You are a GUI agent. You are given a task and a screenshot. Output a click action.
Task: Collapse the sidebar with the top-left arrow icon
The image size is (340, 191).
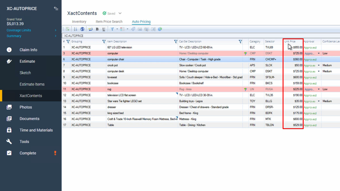point(56,8)
